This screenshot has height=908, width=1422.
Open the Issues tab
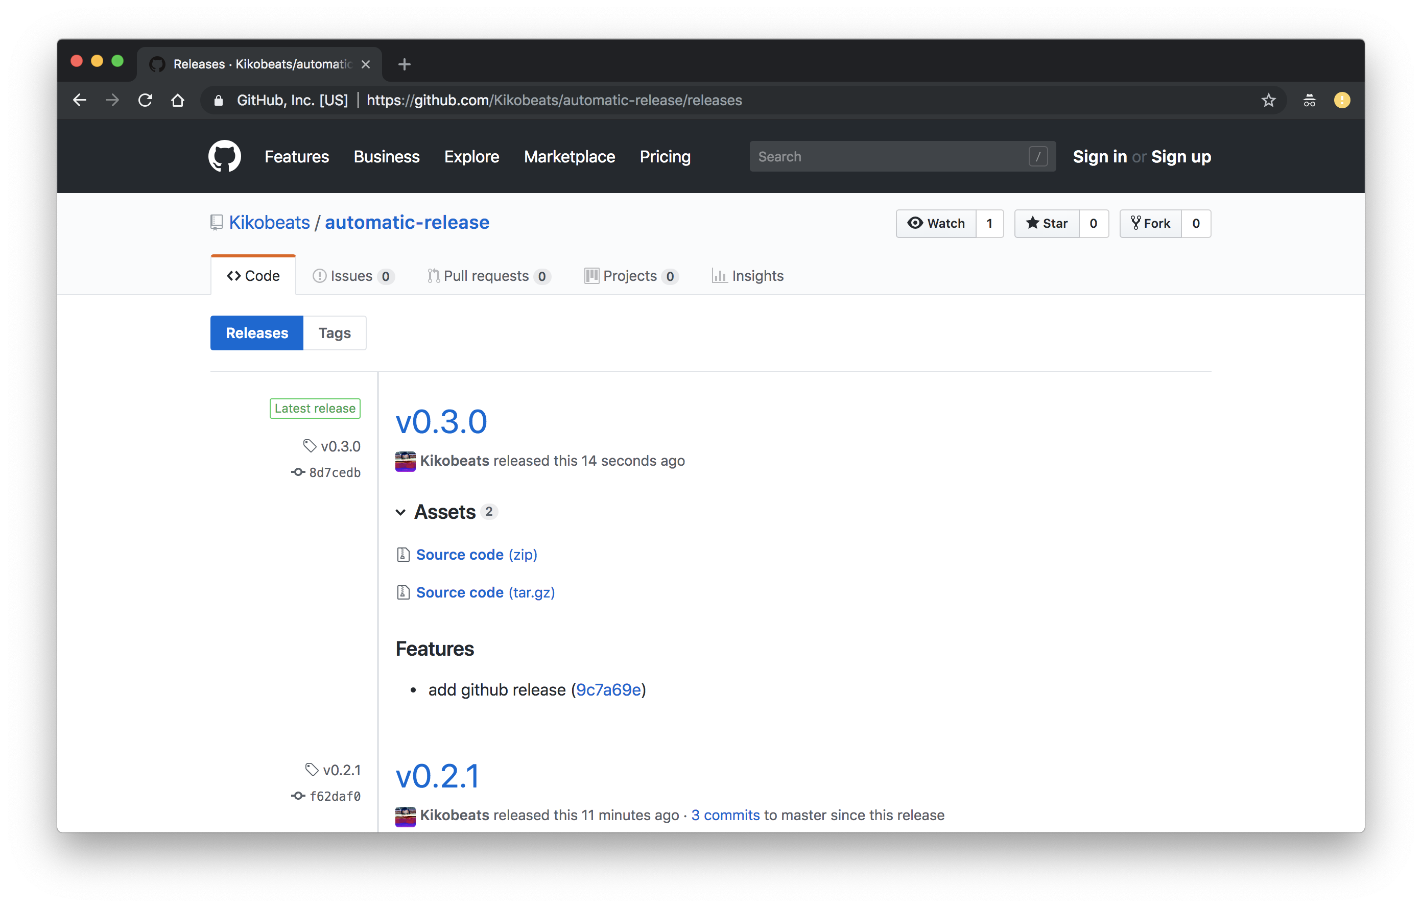(x=352, y=276)
